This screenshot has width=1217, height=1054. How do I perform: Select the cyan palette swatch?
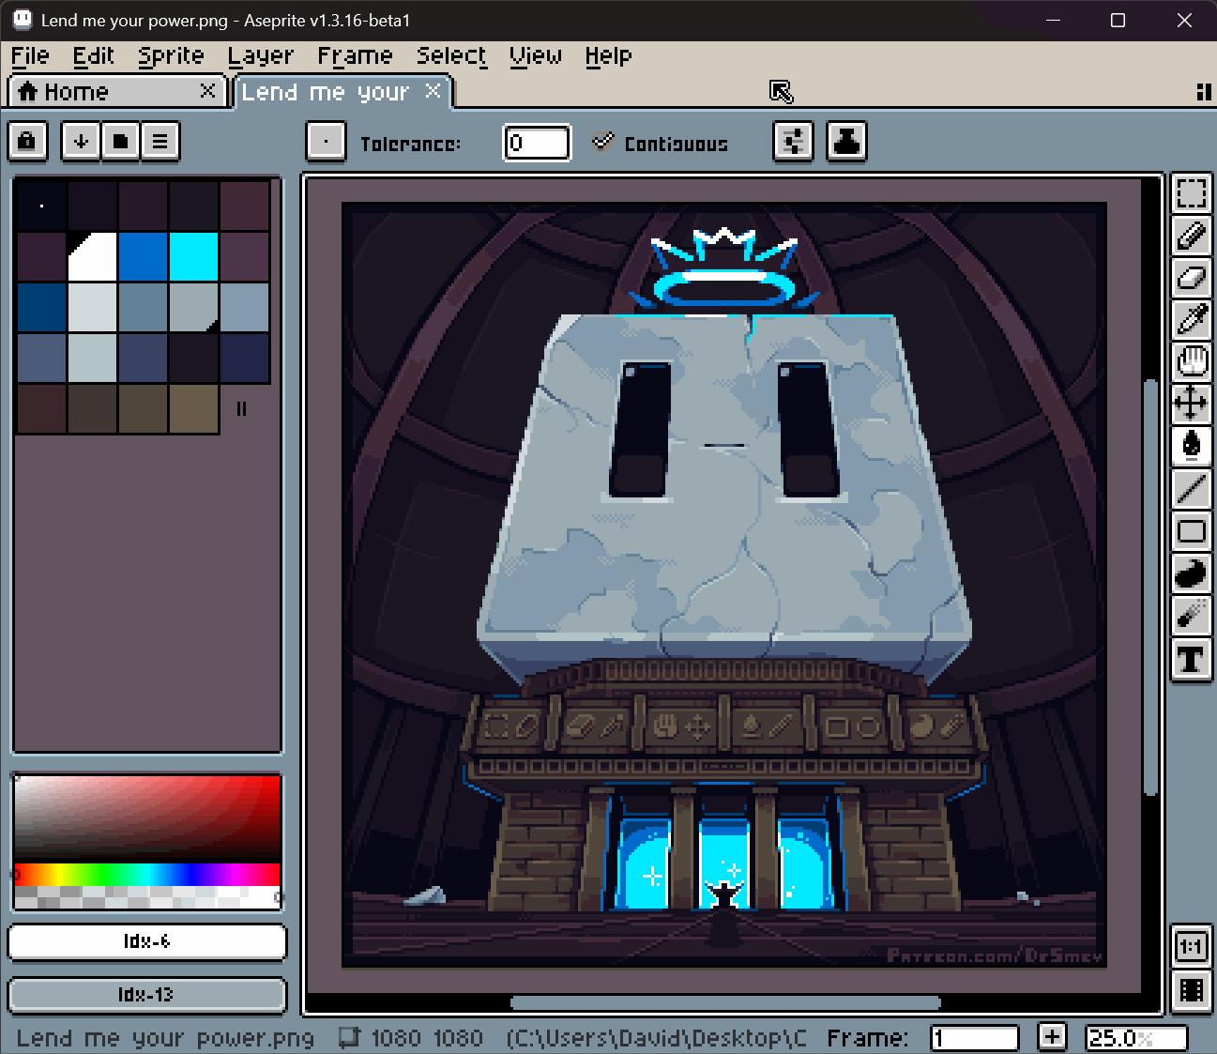click(193, 257)
